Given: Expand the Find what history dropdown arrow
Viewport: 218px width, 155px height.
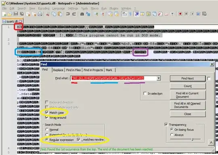Looking at the screenshot, I should coord(159,78).
